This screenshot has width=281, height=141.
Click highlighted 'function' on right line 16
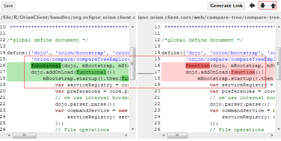tap(198, 66)
